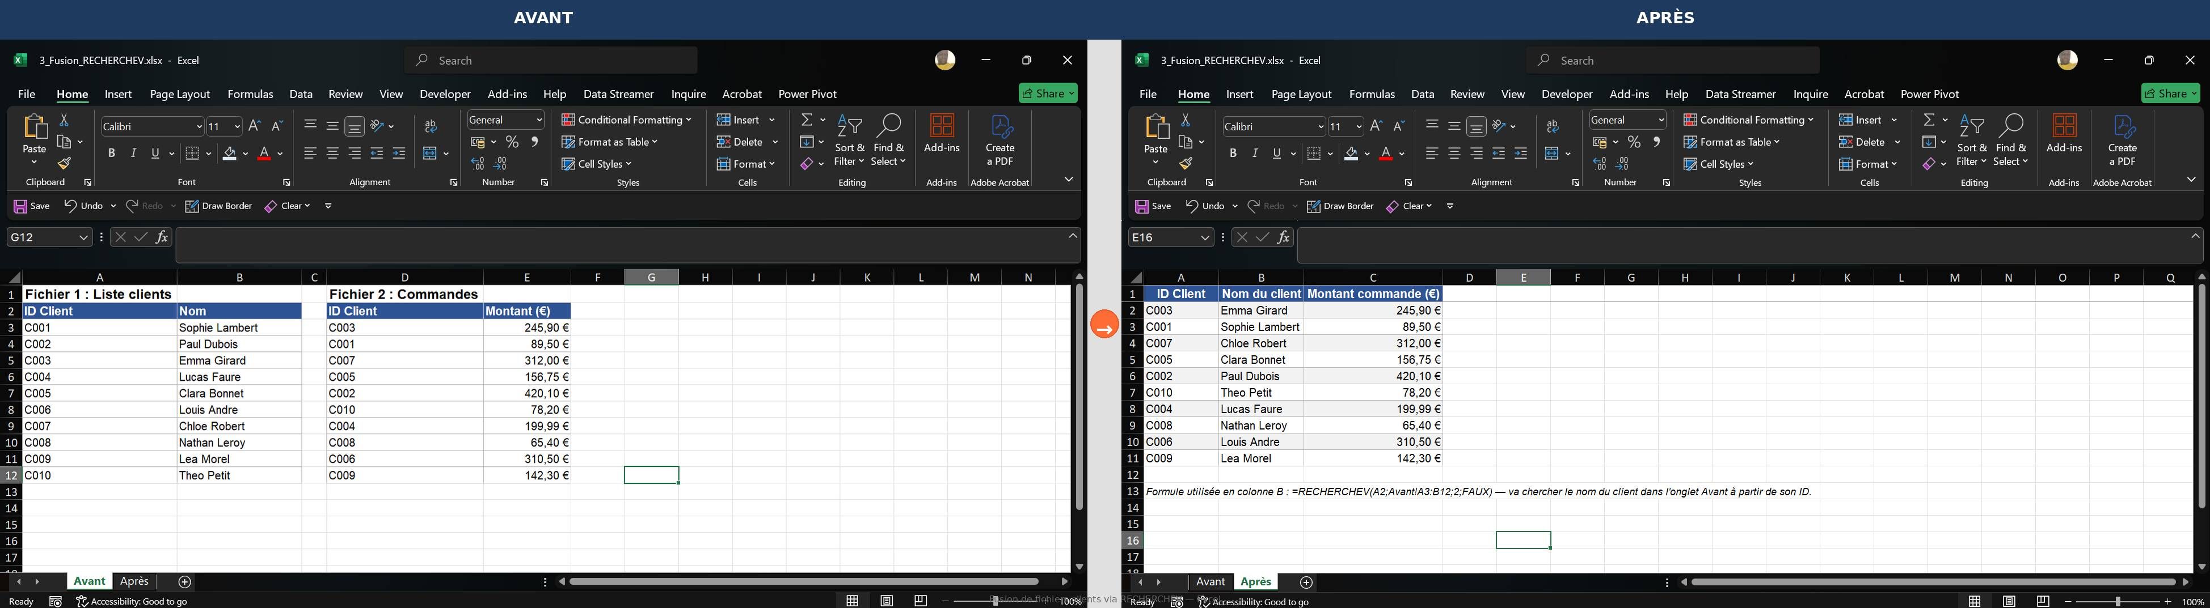This screenshot has height=608, width=2210.
Task: Toggle Underline in right window
Action: click(1277, 154)
